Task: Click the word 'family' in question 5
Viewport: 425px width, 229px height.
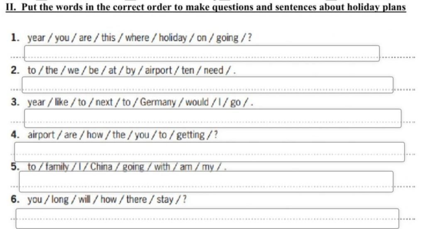Action: tap(57, 167)
